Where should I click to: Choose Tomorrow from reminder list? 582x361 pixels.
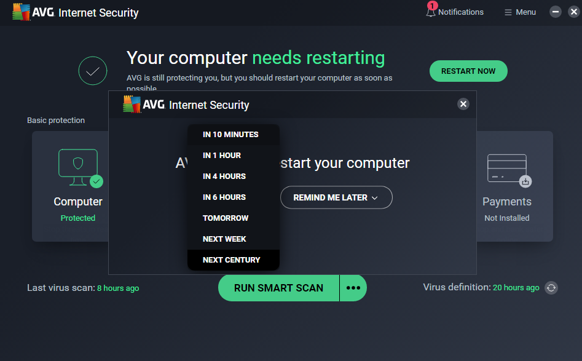point(226,218)
